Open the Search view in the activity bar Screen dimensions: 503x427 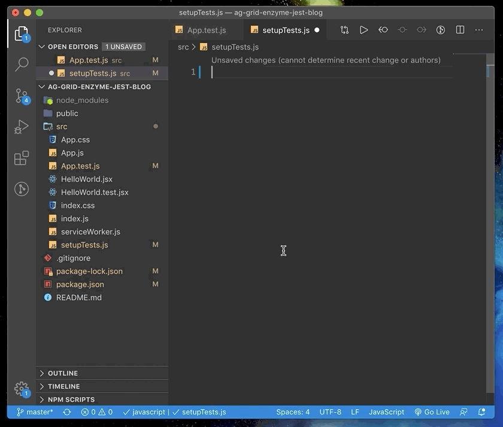[x=22, y=65]
